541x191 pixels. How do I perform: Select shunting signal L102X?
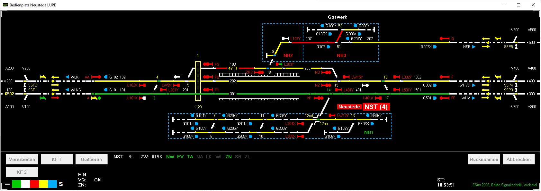point(142,85)
